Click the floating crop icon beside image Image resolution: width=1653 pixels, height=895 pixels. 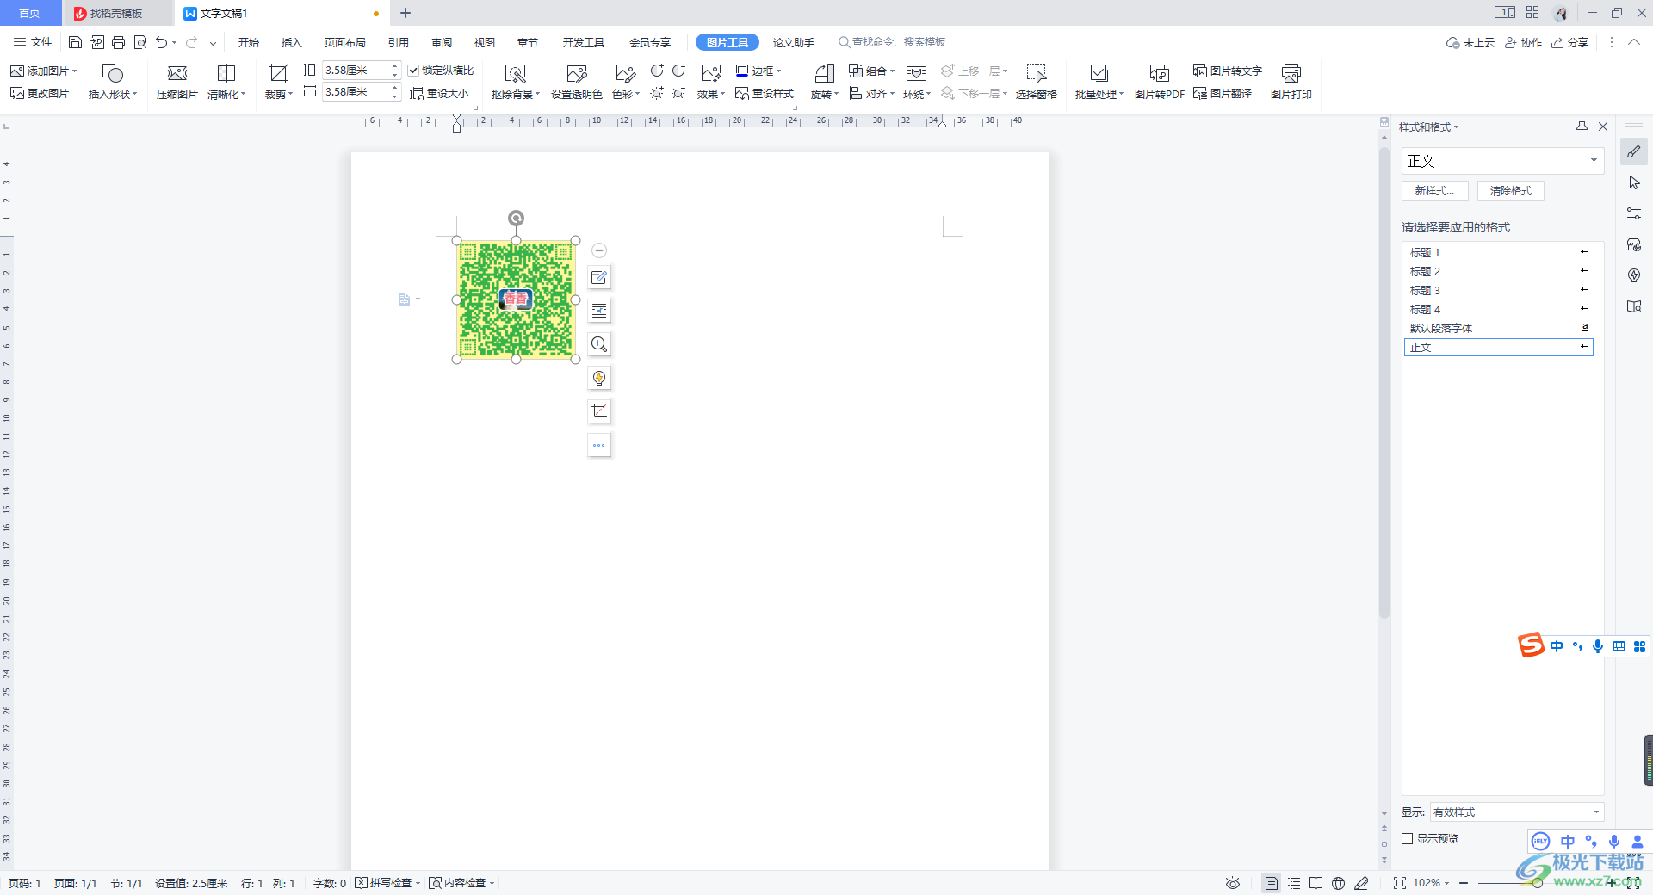click(599, 411)
